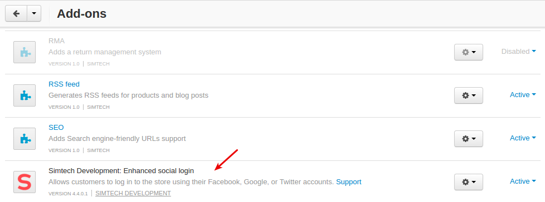Image resolution: width=545 pixels, height=202 pixels.
Task: Open the gear menu for RSS feed
Action: [x=469, y=95]
